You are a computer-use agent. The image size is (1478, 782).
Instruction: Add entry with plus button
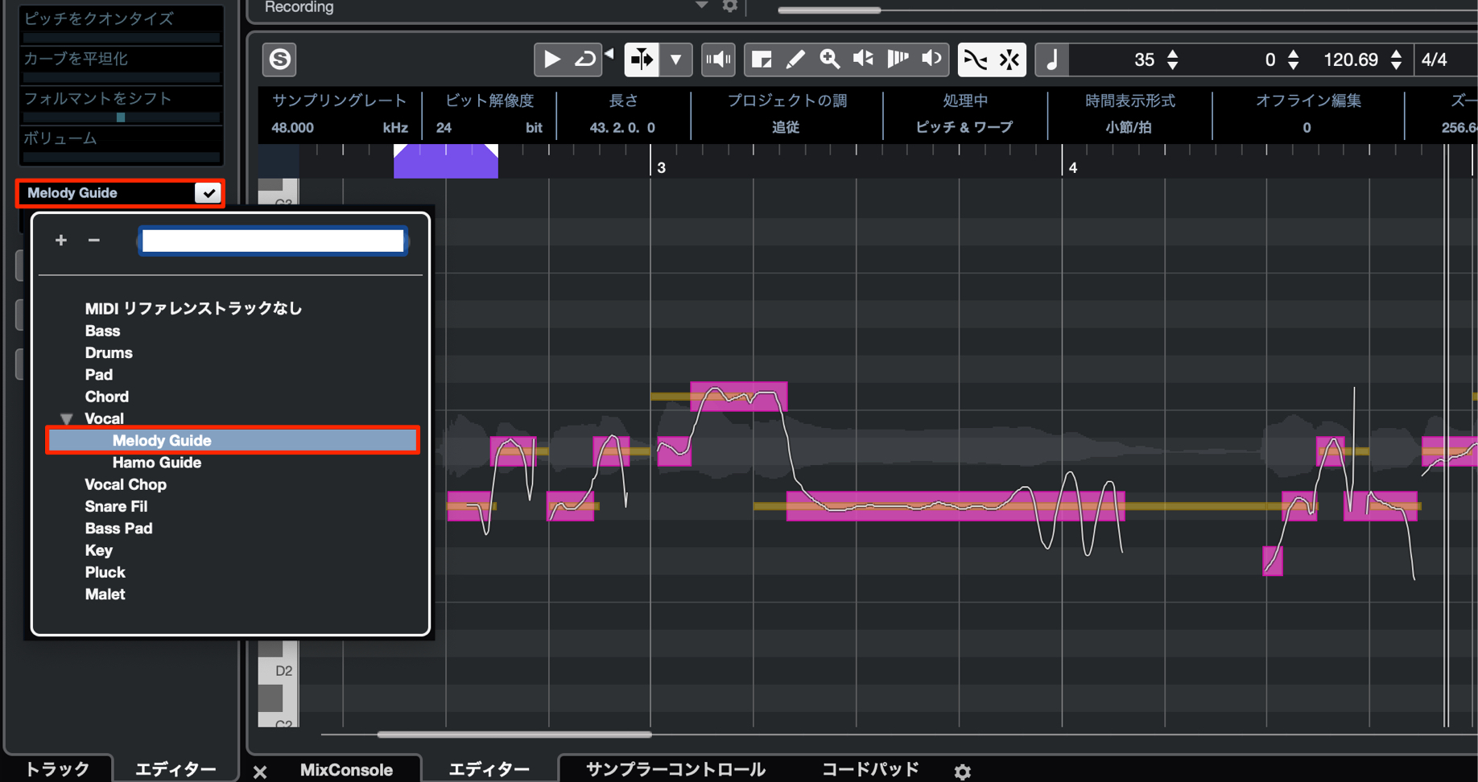point(61,240)
